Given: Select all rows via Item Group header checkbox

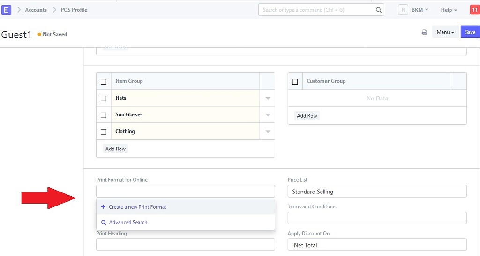Looking at the screenshot, I should click(104, 82).
